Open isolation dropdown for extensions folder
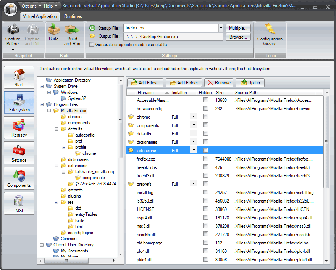The image size is (336, 270). pyautogui.click(x=194, y=150)
